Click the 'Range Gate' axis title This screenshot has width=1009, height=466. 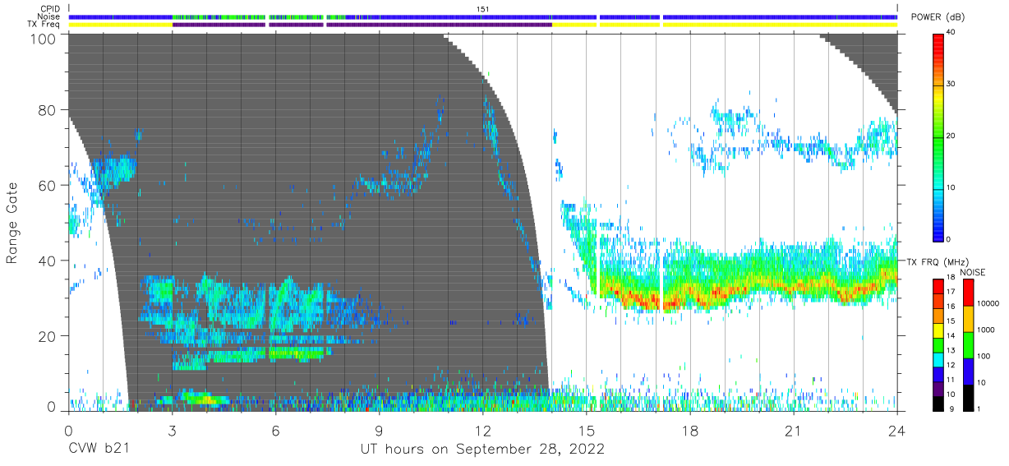pyautogui.click(x=13, y=224)
